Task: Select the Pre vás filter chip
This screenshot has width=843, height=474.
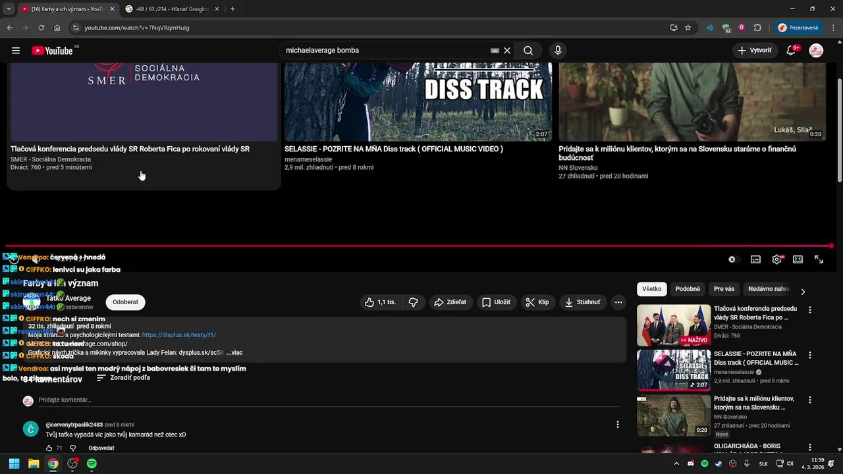Action: (x=724, y=289)
